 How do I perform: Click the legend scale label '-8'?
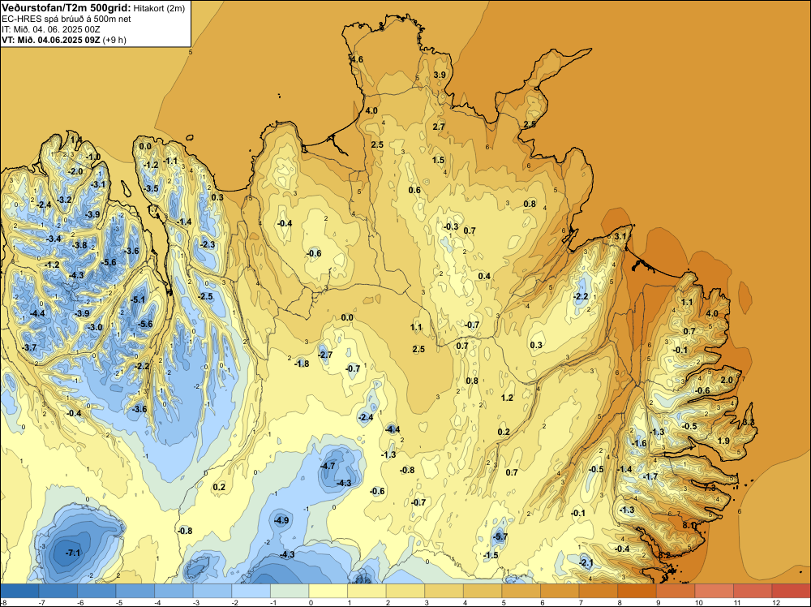pos(3,602)
